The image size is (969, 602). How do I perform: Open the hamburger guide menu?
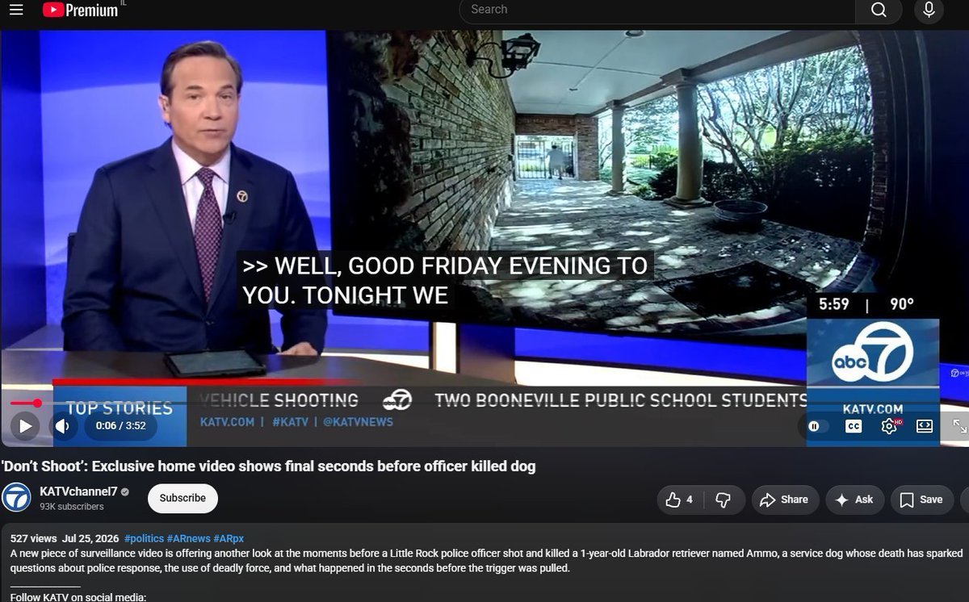(16, 10)
